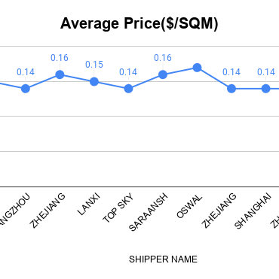Click the LANXI data point marker
This screenshot has height=279, width=279.
[x=94, y=81]
